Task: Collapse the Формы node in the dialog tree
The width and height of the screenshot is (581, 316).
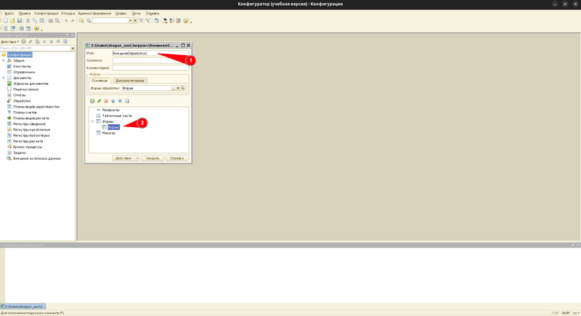Action: tap(93, 121)
